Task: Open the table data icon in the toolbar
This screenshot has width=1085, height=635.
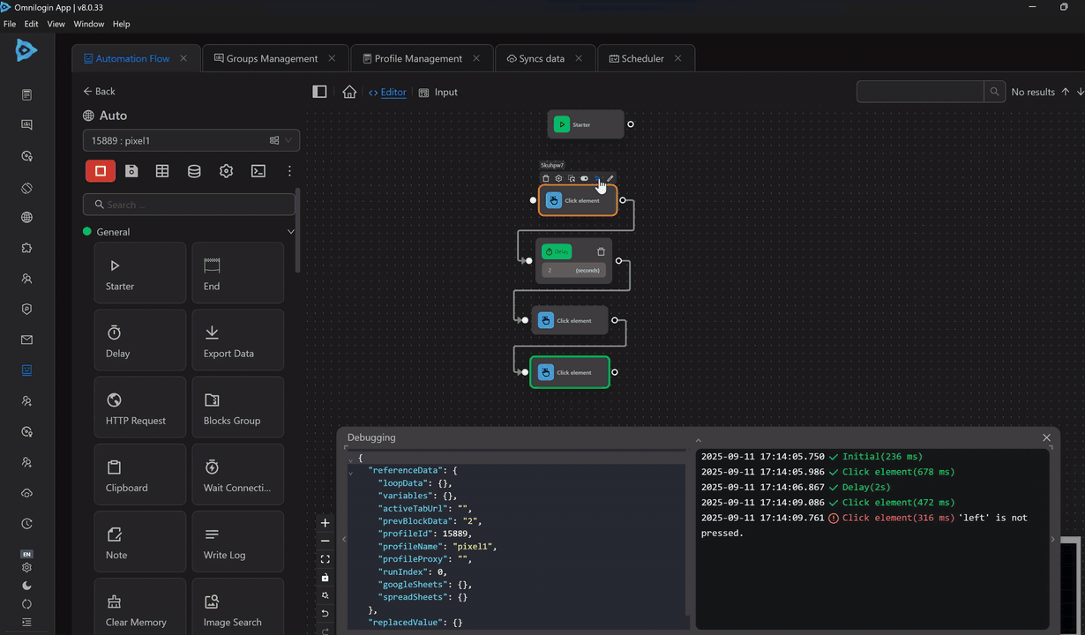Action: [162, 171]
